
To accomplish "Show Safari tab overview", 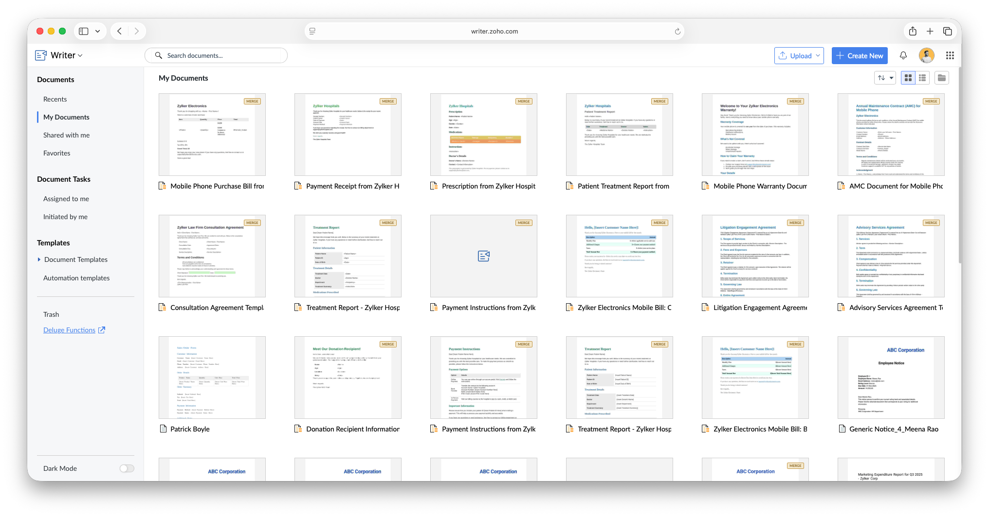I will pyautogui.click(x=947, y=31).
